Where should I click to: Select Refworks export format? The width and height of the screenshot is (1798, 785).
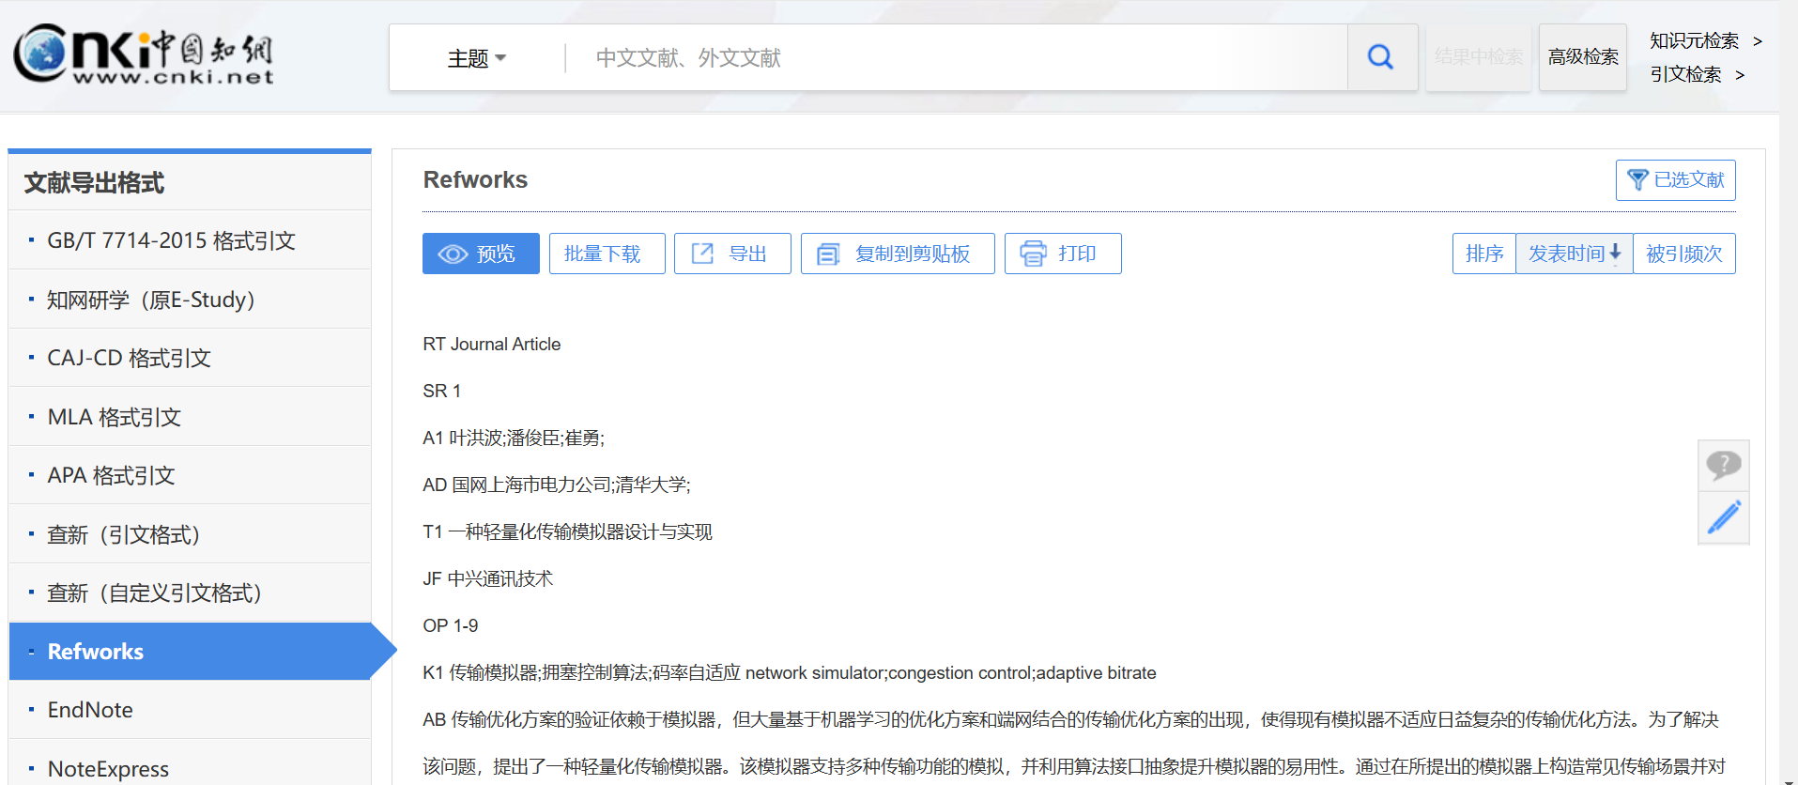pyautogui.click(x=190, y=651)
